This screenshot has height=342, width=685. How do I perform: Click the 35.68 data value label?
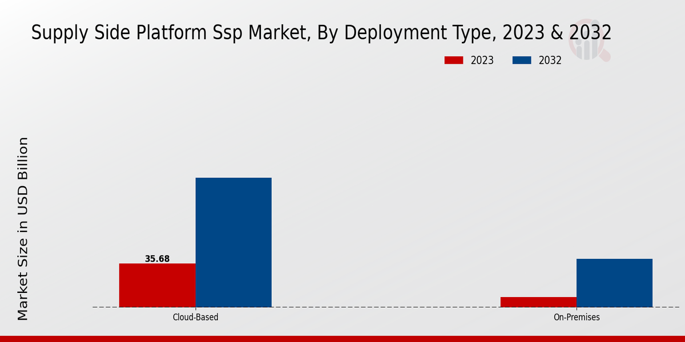coord(157,259)
